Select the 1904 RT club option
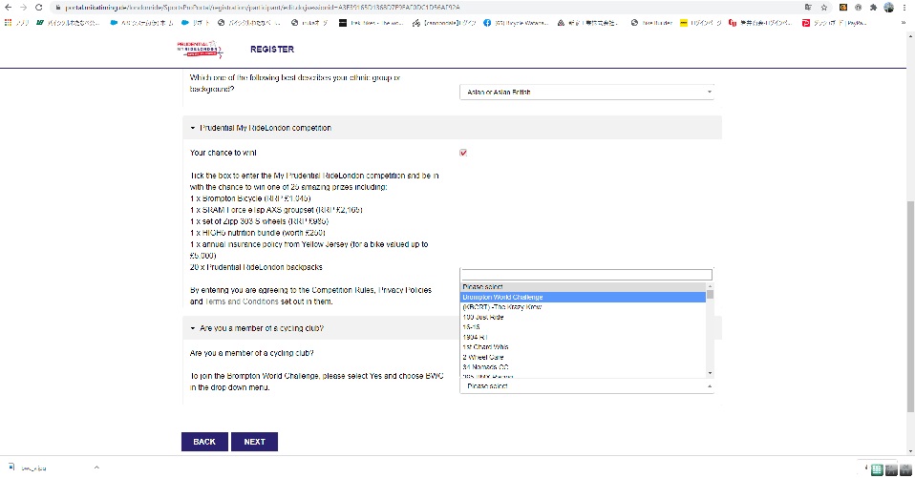Image resolution: width=915 pixels, height=478 pixels. (584, 337)
